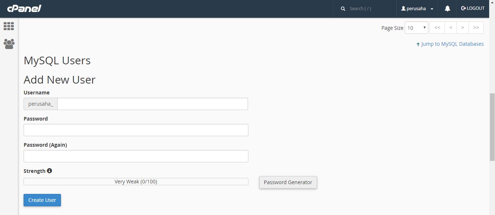Go to first page with << button
Viewport: 495px width, 215px height.
(437, 28)
